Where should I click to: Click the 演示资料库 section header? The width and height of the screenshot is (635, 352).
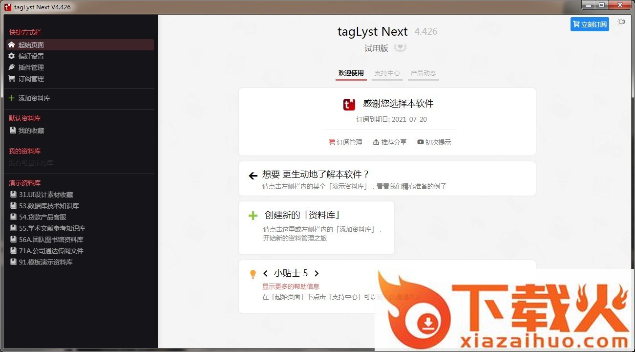coord(25,183)
